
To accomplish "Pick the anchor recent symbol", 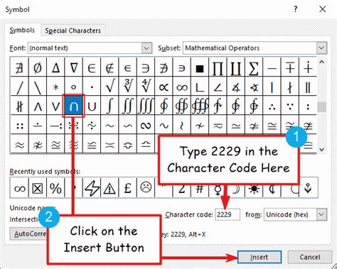I will (x=308, y=188).
